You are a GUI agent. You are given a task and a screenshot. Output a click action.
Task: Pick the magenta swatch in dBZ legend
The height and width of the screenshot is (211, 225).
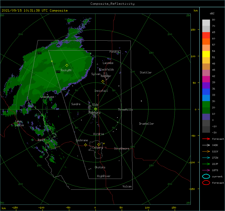click(206, 79)
